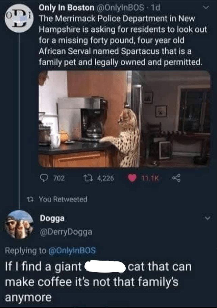The image size is (217, 308).
Task: Click the 4,226 retweets count
Action: click(104, 178)
